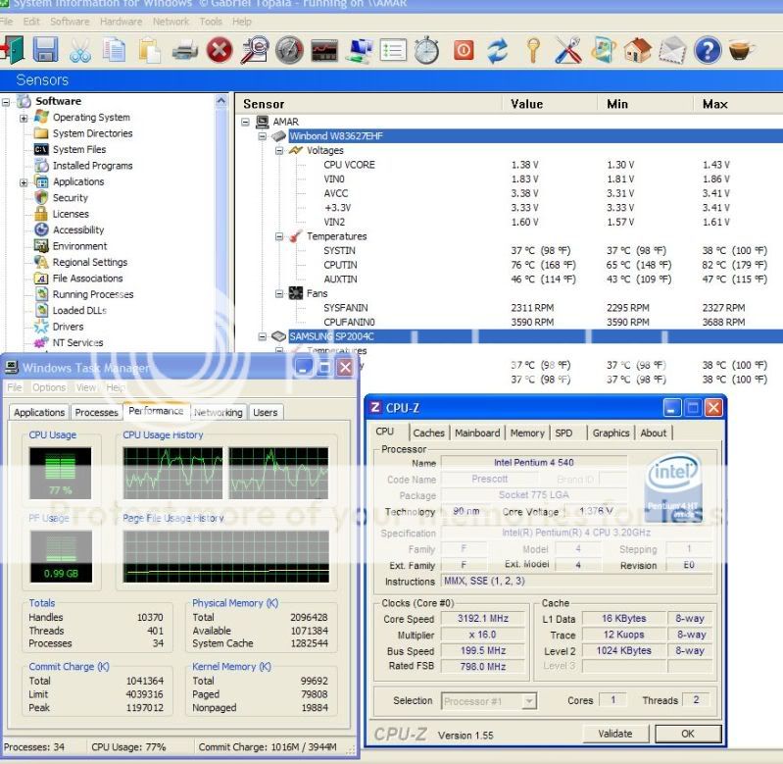The image size is (783, 764).
Task: Click the floppy disk save icon
Action: point(45,49)
